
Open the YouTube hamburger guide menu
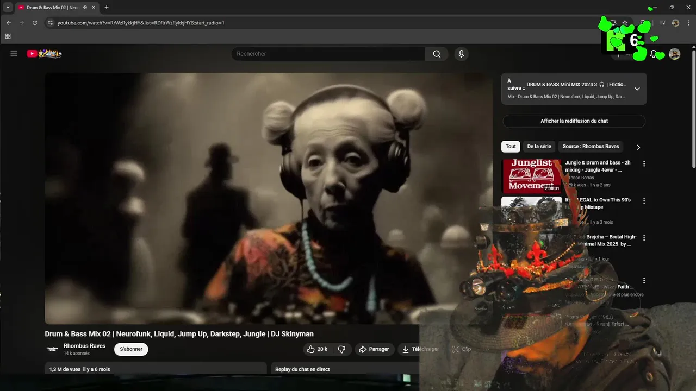click(x=14, y=54)
